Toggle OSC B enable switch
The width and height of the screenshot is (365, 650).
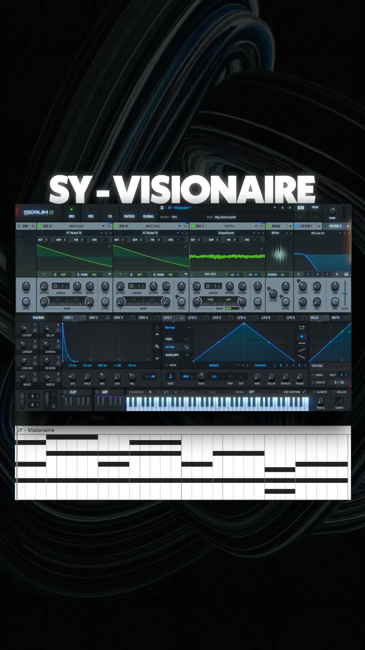click(x=116, y=226)
